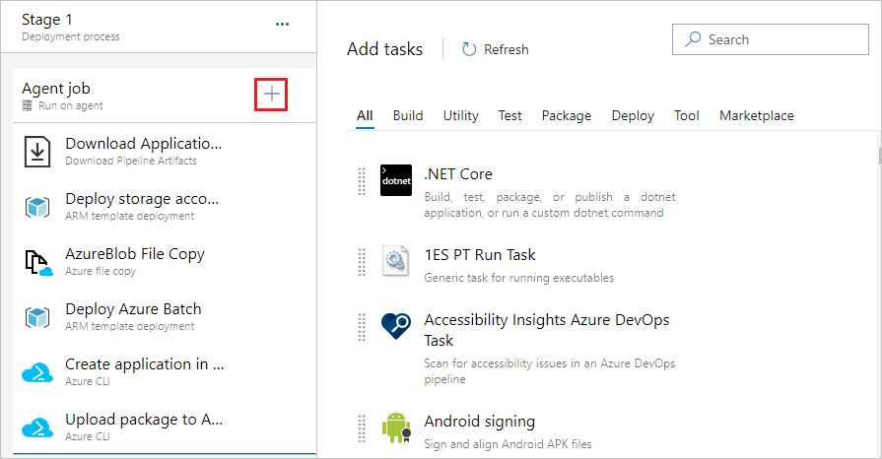Switch to the Build tab
Image resolution: width=882 pixels, height=459 pixels.
(408, 116)
